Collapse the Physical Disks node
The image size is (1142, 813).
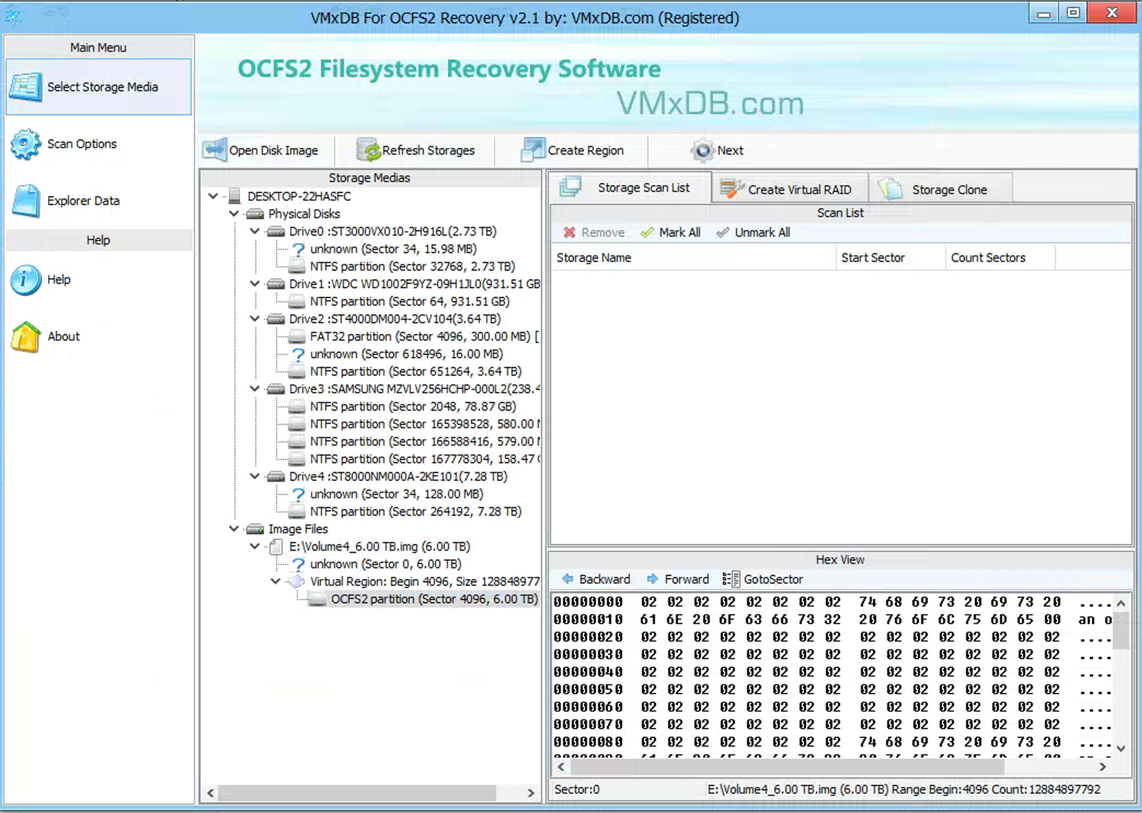[x=234, y=214]
